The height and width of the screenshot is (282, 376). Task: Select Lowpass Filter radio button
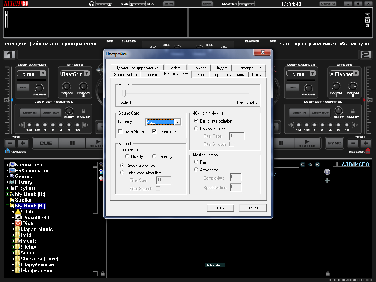(196, 129)
